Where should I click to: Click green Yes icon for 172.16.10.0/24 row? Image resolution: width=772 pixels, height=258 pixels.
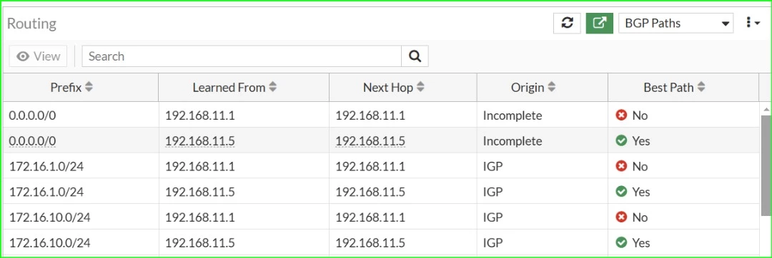[x=621, y=243]
